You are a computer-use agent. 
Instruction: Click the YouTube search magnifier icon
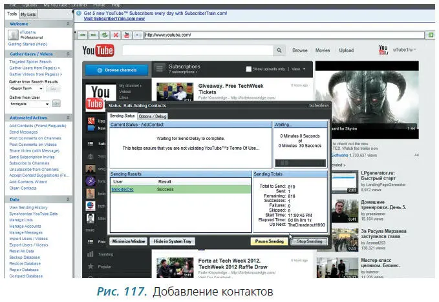tap(279, 50)
